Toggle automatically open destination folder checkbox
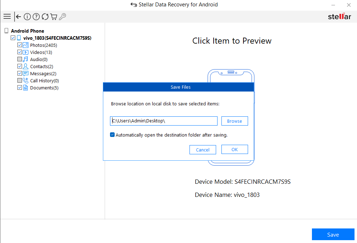The width and height of the screenshot is (357, 243). pyautogui.click(x=112, y=135)
